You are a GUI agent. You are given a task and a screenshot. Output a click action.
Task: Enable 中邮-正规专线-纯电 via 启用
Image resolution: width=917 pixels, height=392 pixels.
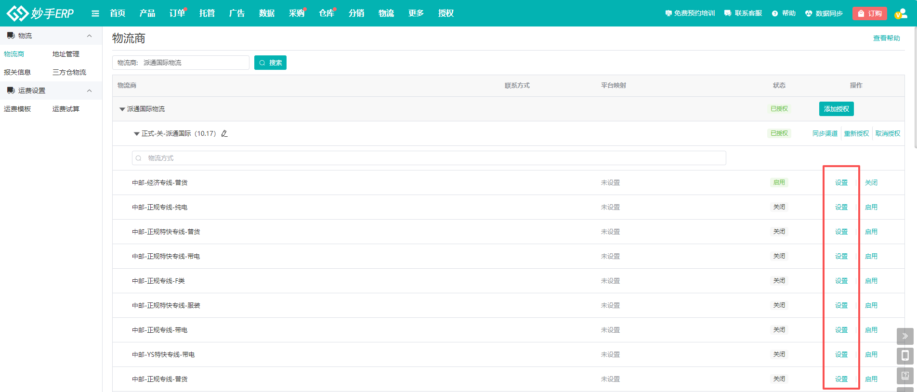pos(871,207)
